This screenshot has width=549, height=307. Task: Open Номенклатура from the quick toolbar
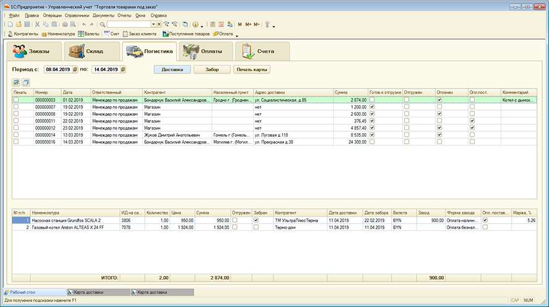point(57,33)
